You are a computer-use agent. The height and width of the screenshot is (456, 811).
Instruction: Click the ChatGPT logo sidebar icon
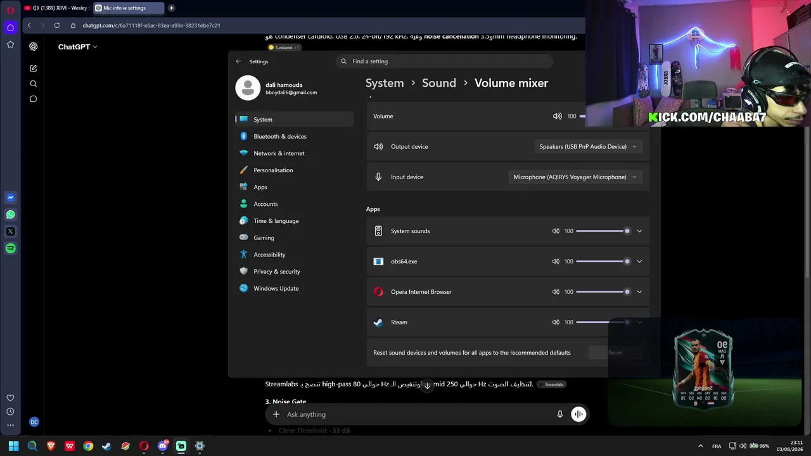[33, 46]
